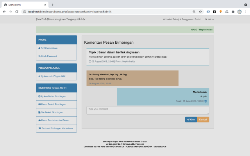This screenshot has height=156, width=250.
Task: Click the zoom magnifier icon in address bar
Action: pos(194,12)
